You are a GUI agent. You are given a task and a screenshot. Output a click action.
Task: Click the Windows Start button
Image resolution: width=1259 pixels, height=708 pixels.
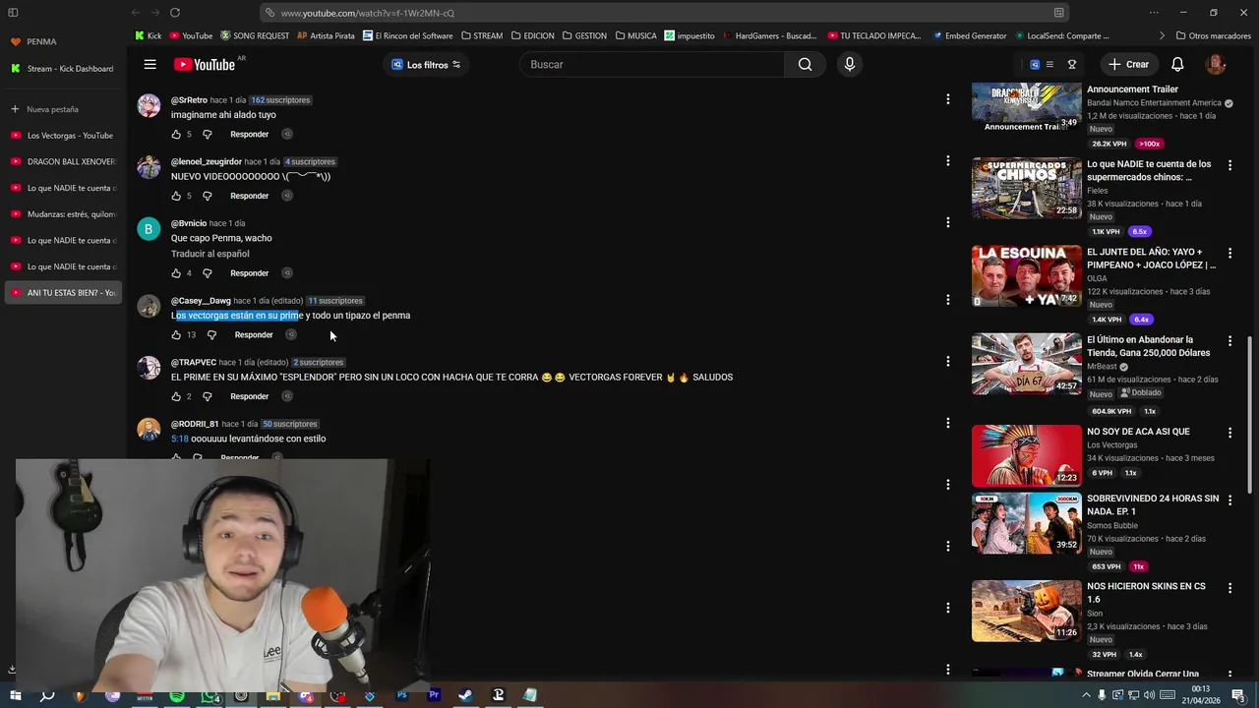coord(15,695)
